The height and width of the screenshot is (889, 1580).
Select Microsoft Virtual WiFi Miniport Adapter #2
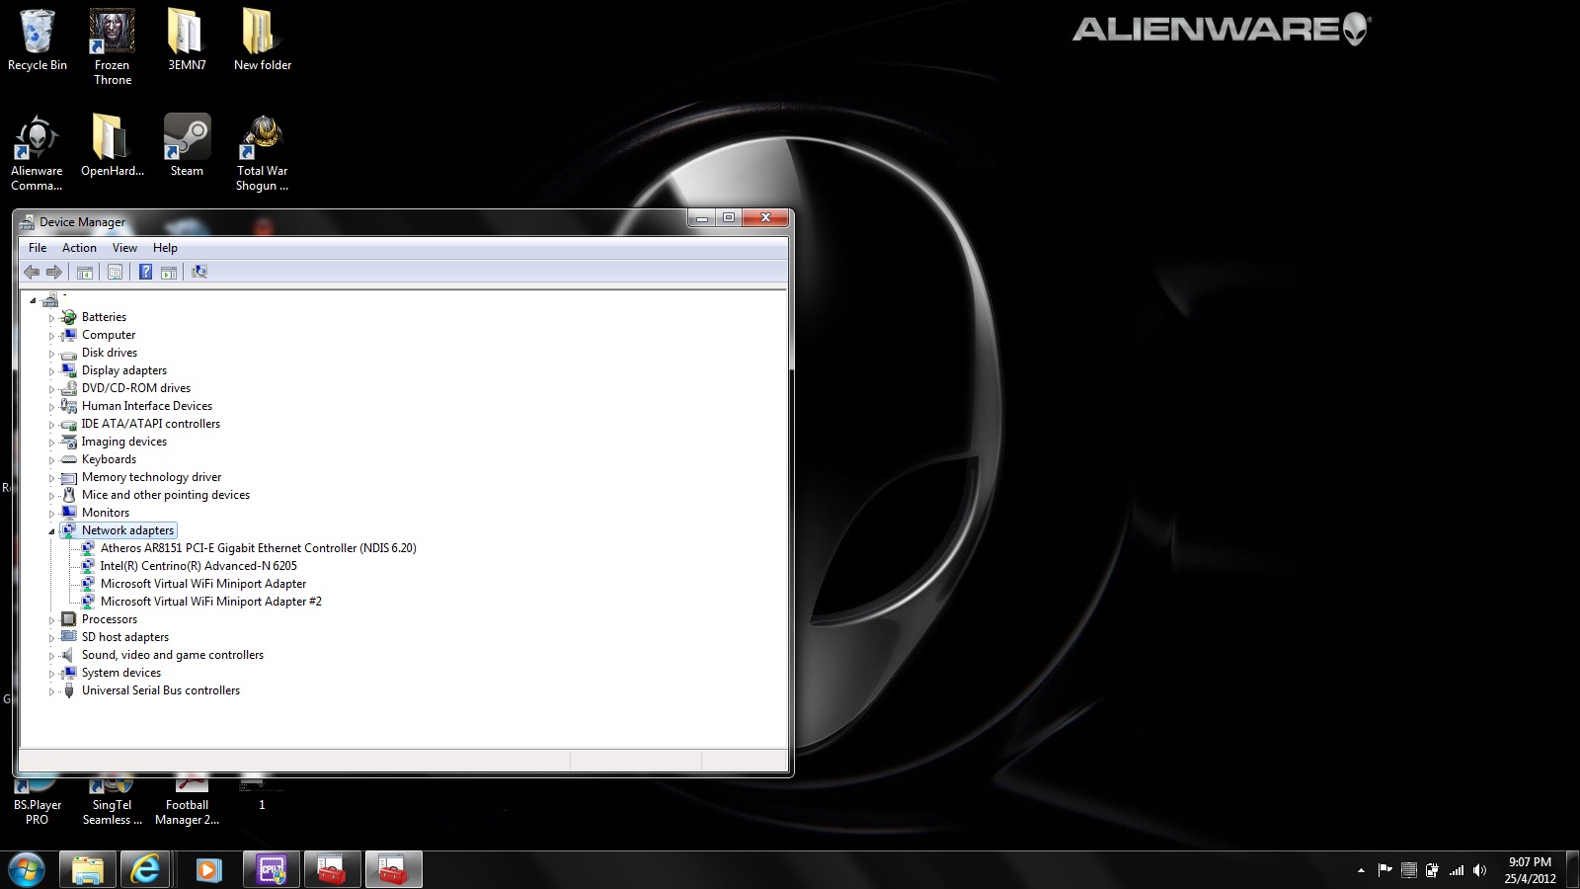click(211, 602)
